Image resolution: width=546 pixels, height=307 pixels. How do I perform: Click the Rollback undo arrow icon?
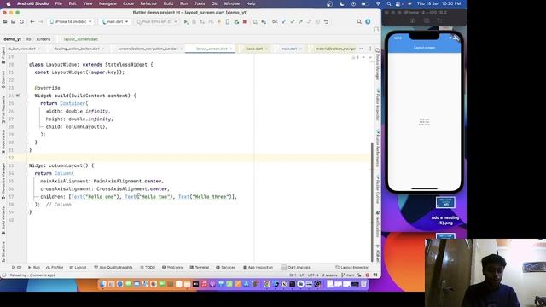point(326,21)
